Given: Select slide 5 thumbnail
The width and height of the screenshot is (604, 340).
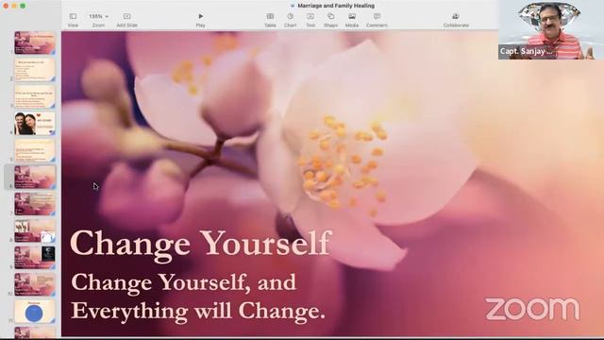Looking at the screenshot, I should 35,150.
